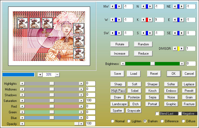The width and height of the screenshot is (199, 128).
Task: Click the Green slider handle
Action: [52, 112]
